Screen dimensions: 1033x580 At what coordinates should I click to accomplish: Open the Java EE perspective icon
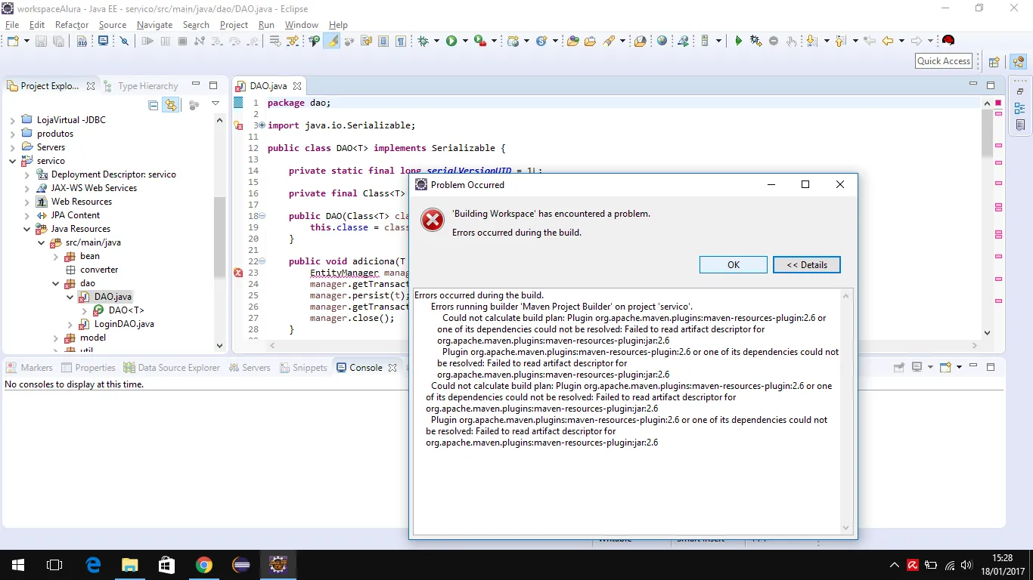(x=1018, y=62)
